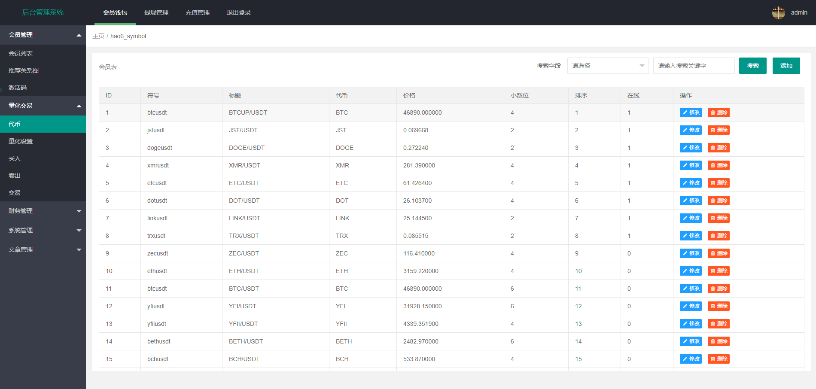
Task: Click the admin avatar icon
Action: [778, 13]
